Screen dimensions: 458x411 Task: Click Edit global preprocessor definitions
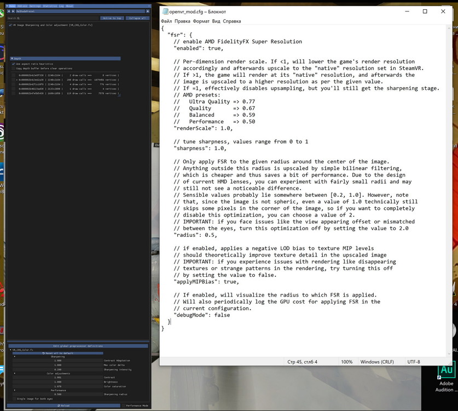78,346
